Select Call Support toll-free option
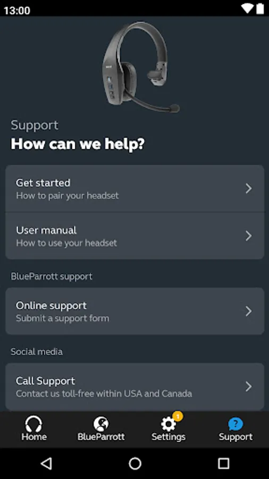This screenshot has width=269, height=479. (x=135, y=387)
